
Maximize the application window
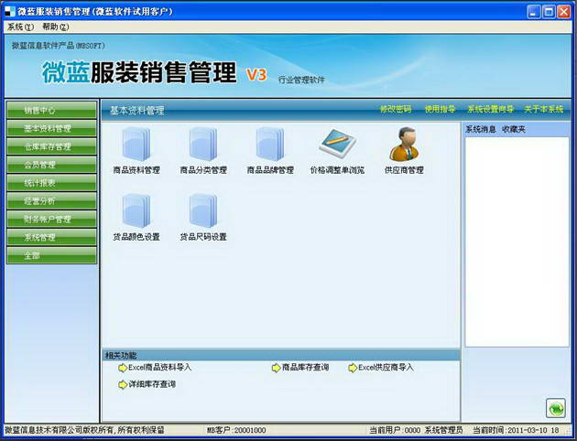[x=549, y=12]
